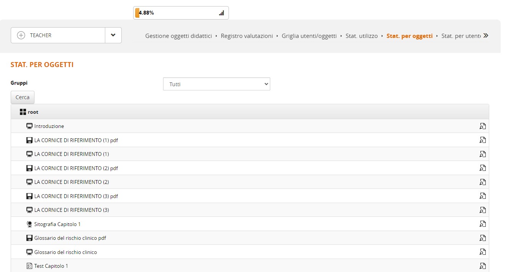The width and height of the screenshot is (516, 272).
Task: Open the Registro valutazioni tab
Action: click(247, 36)
